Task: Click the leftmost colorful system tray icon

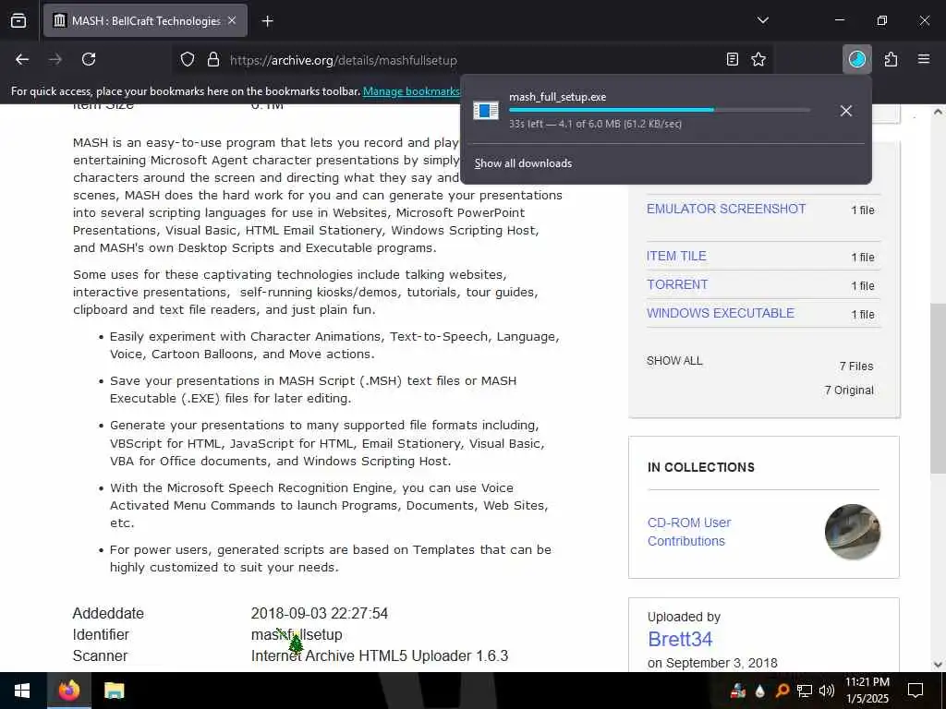Action: [738, 691]
